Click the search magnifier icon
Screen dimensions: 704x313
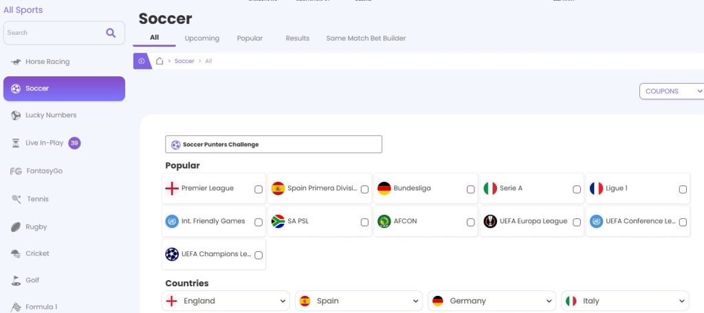(111, 32)
